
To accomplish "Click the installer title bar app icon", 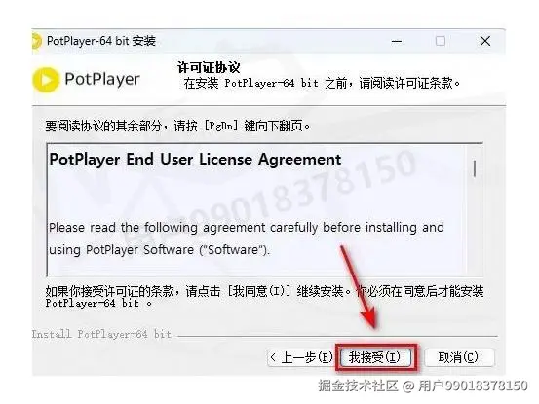I will pyautogui.click(x=36, y=42).
